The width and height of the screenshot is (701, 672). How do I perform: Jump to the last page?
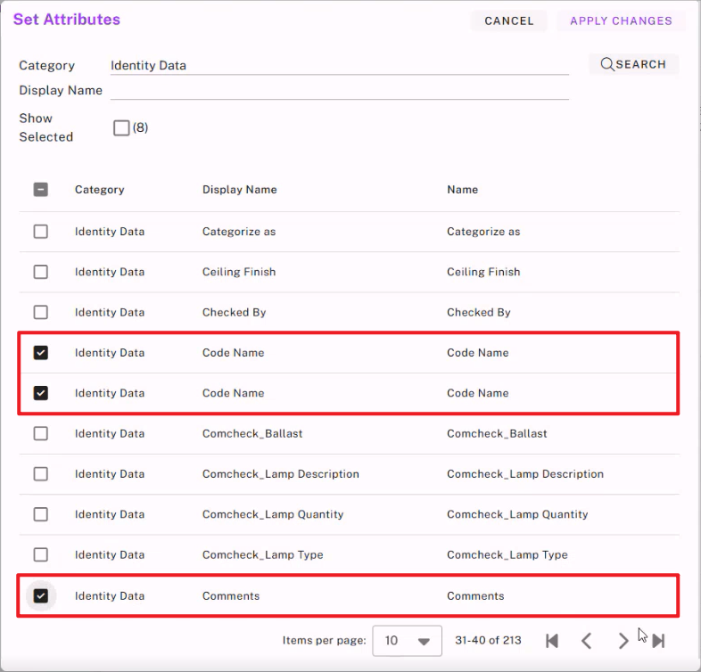pyautogui.click(x=659, y=641)
